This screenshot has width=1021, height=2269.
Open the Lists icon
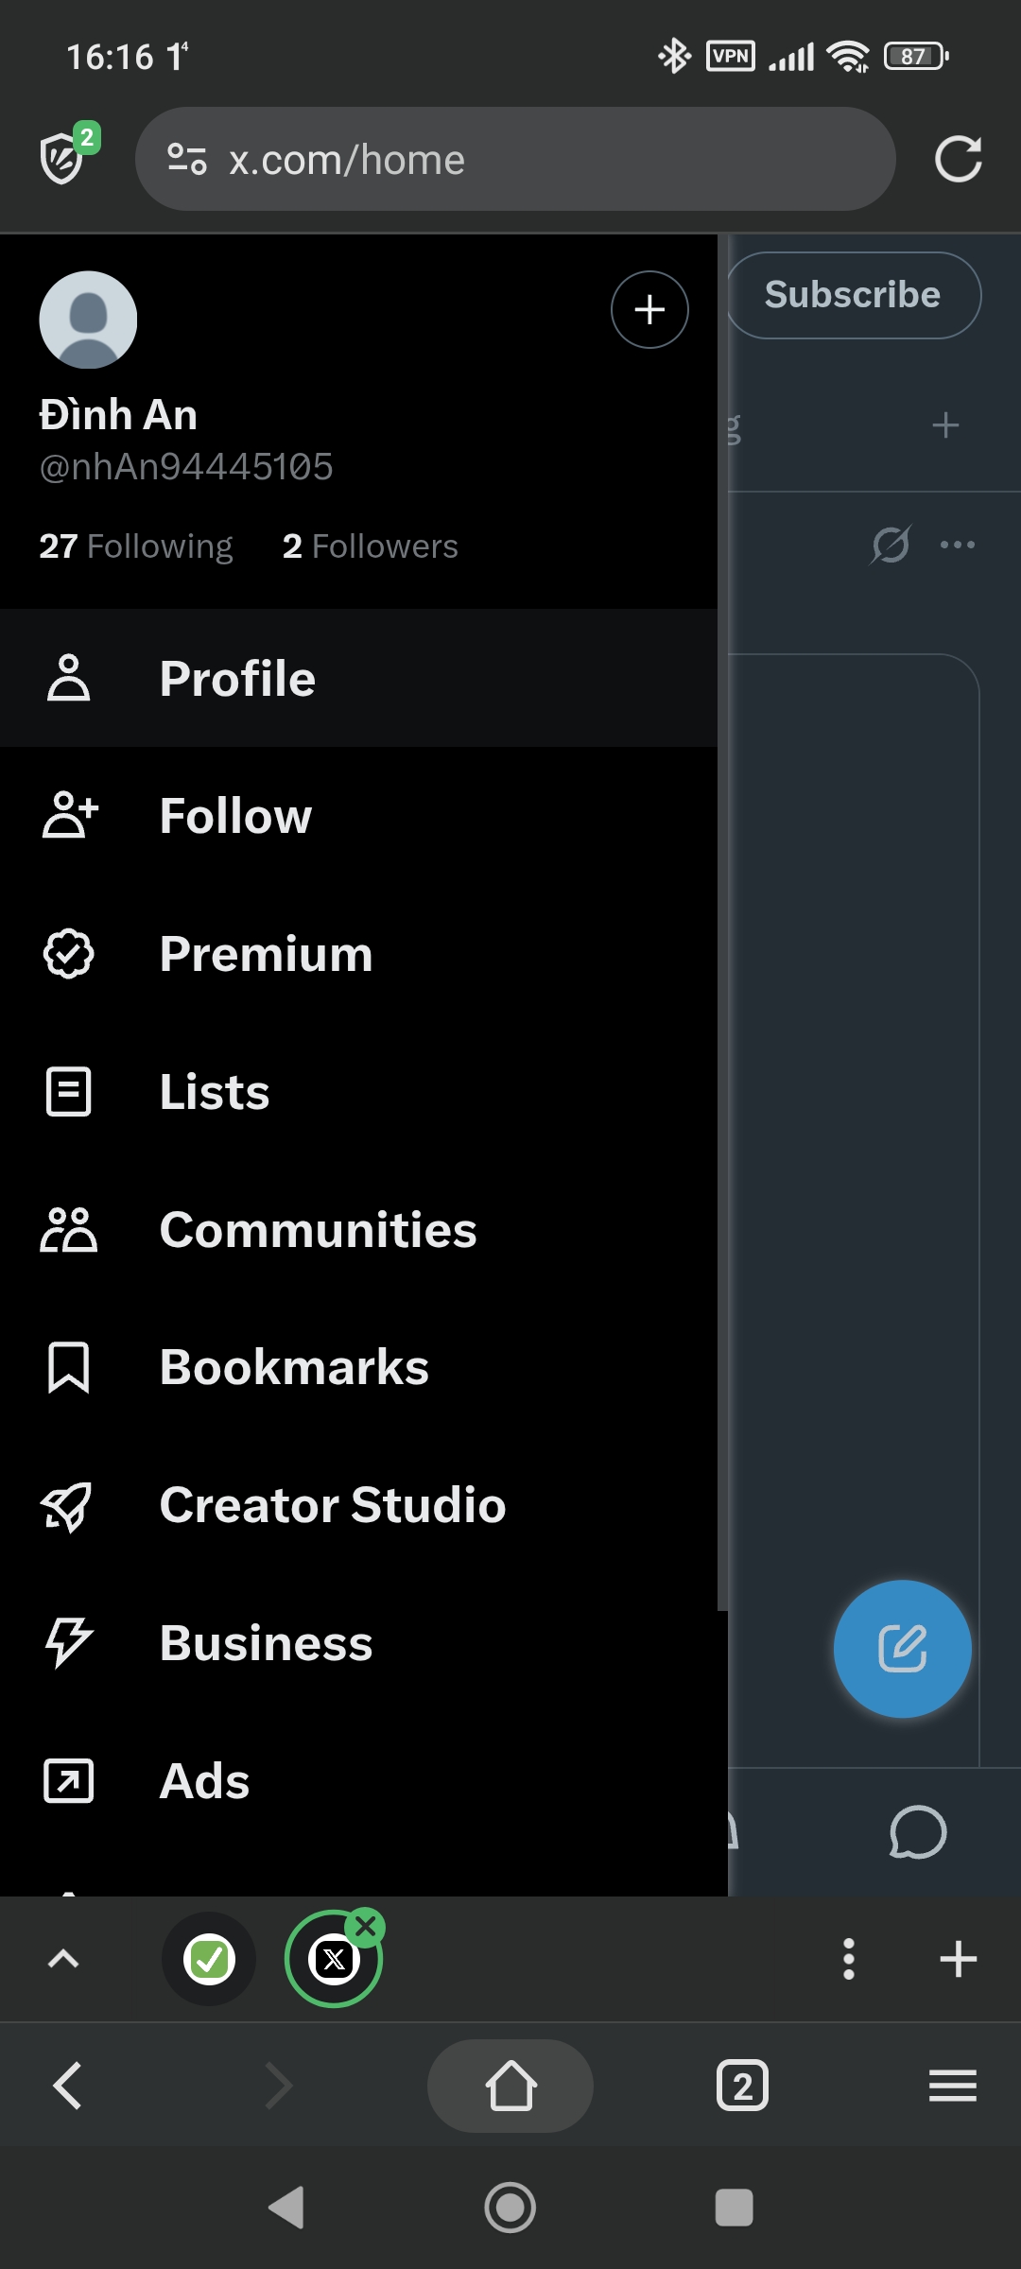[69, 1091]
